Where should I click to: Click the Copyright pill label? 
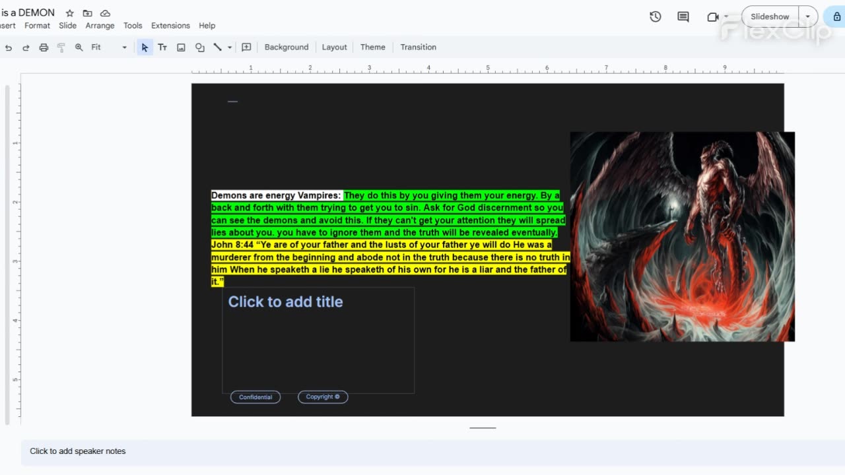tap(323, 397)
